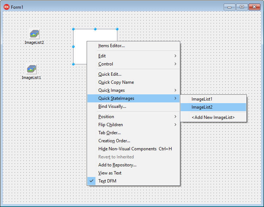Expand the Flip Children submenu
The height and width of the screenshot is (207, 264).
133,125
